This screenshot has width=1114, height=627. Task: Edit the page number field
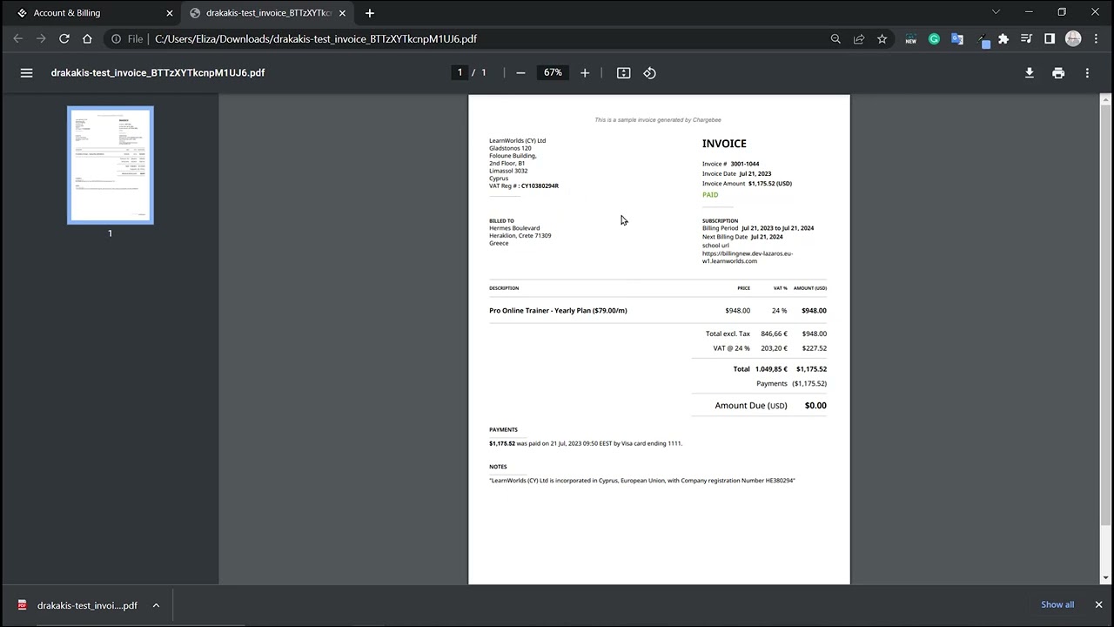click(x=460, y=72)
